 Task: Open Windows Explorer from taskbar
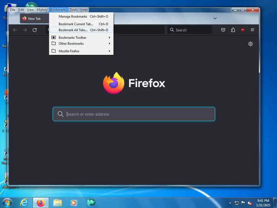click(x=58, y=203)
